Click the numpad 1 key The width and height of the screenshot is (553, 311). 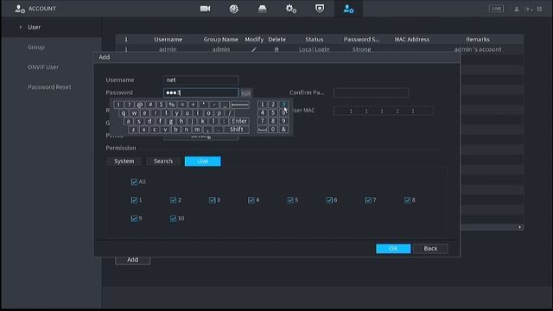coord(263,105)
